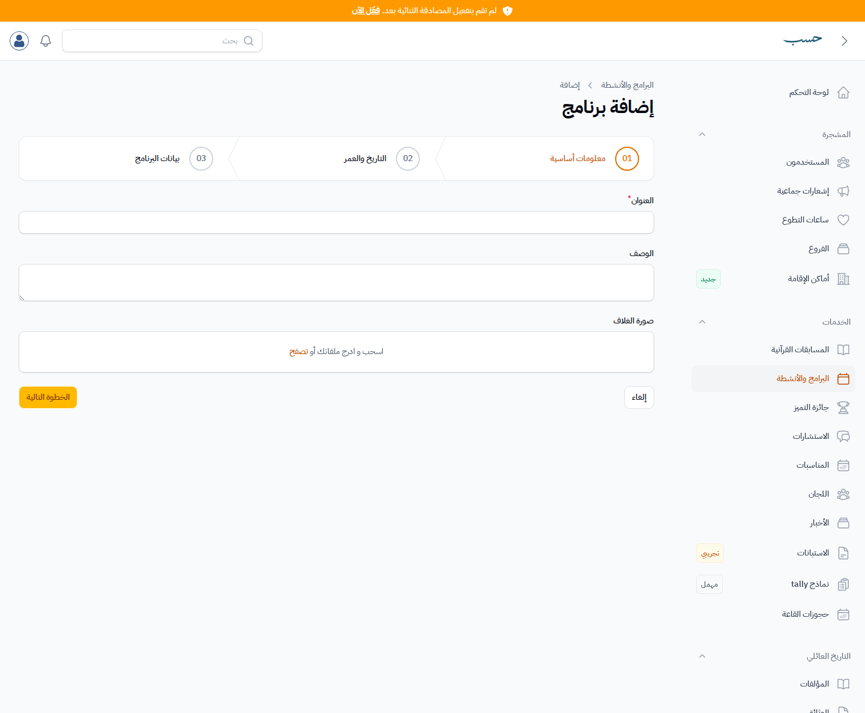
Task: Open إشعارات جماعية in the sidebar
Action: (x=773, y=191)
